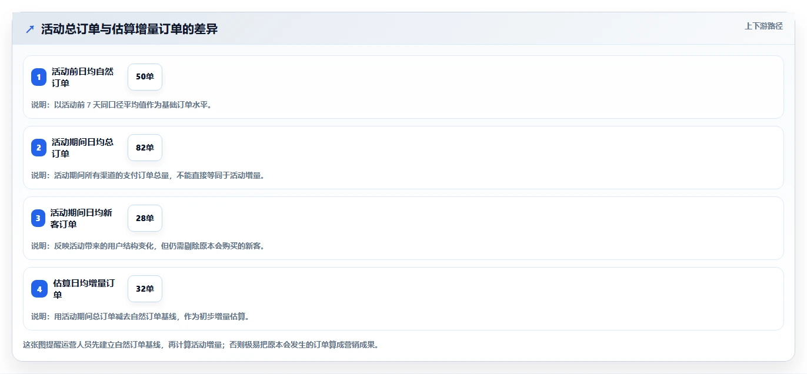Click the 上下游路径 label
Image resolution: width=807 pixels, height=374 pixels.
pos(763,26)
